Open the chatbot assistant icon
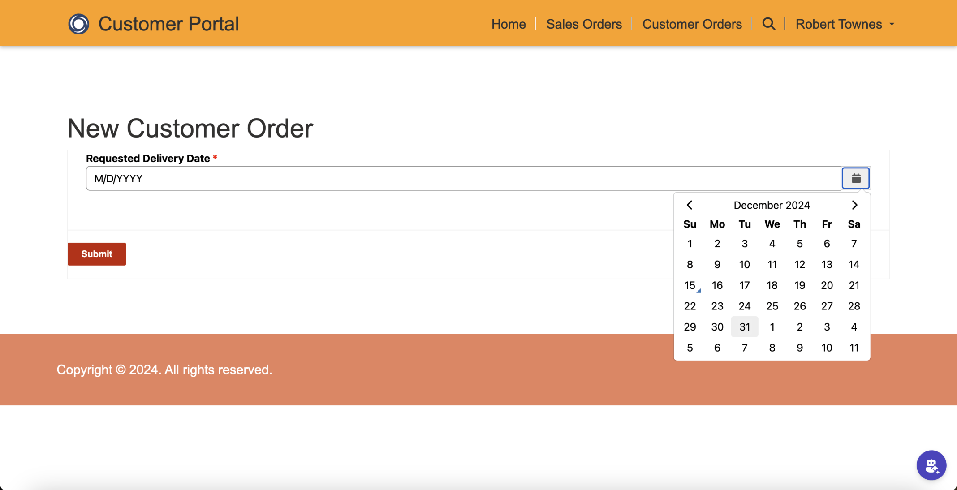This screenshot has height=490, width=957. pyautogui.click(x=931, y=465)
